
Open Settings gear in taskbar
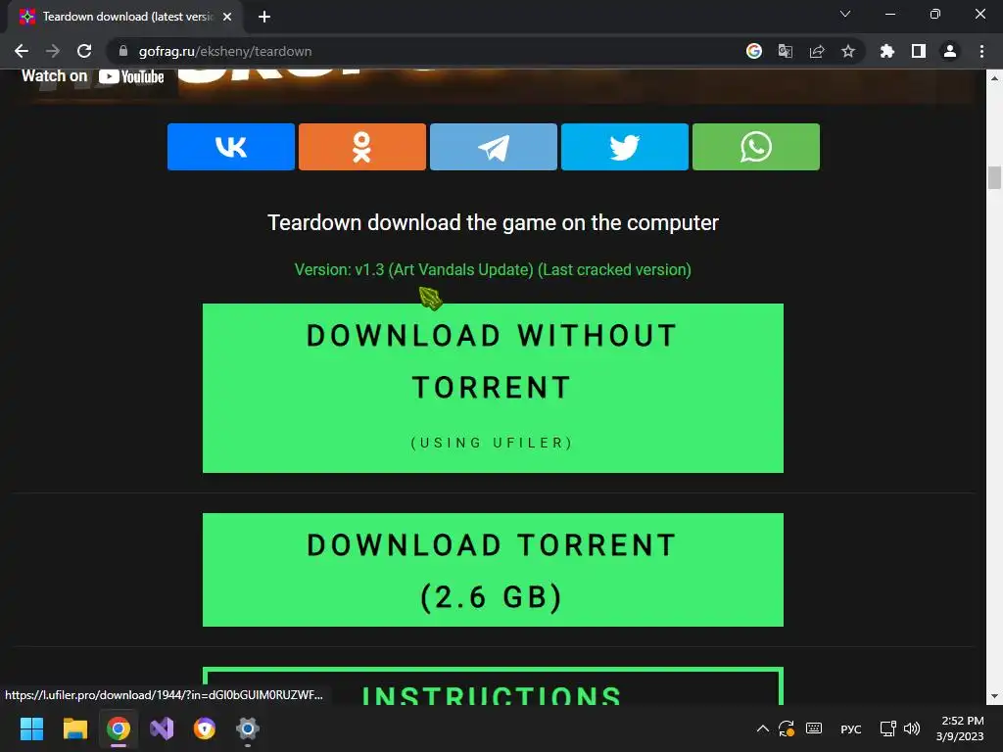(248, 728)
